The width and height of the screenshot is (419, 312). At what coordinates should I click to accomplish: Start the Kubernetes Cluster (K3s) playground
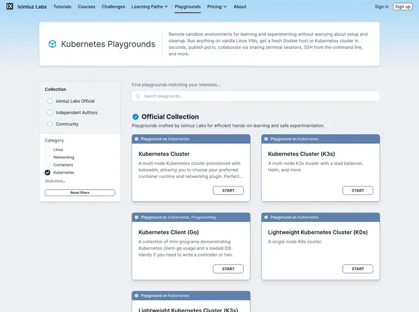(x=357, y=191)
